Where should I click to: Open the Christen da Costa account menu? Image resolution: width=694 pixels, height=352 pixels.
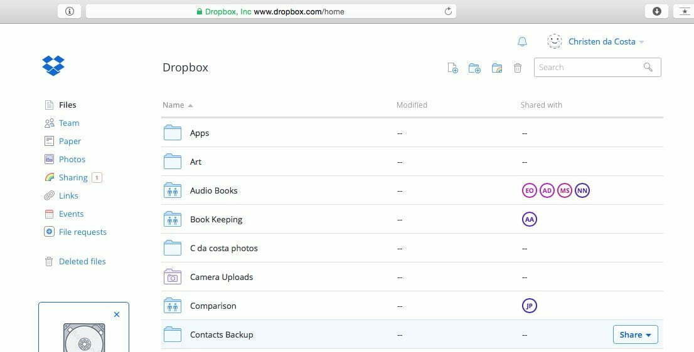pos(606,41)
